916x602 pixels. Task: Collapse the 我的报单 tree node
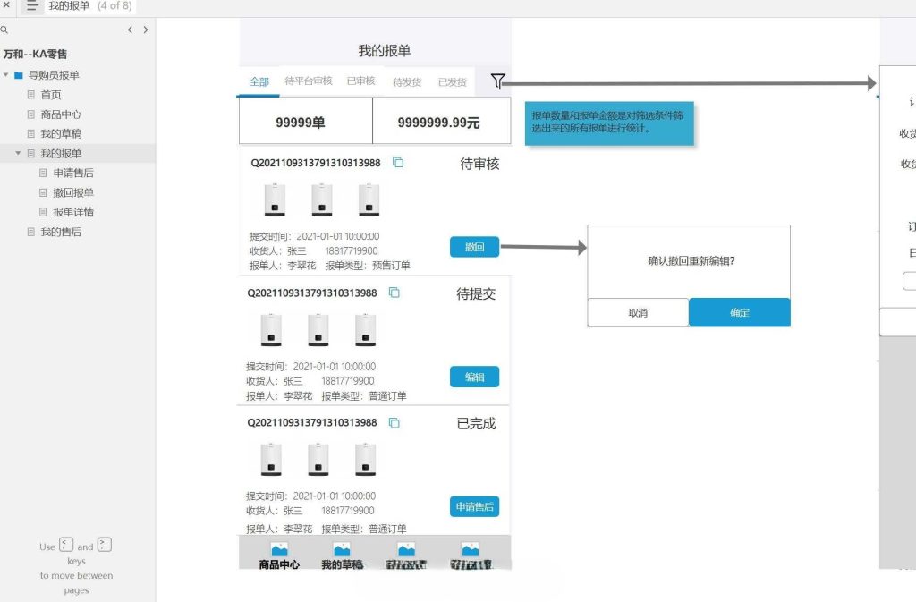pos(19,153)
